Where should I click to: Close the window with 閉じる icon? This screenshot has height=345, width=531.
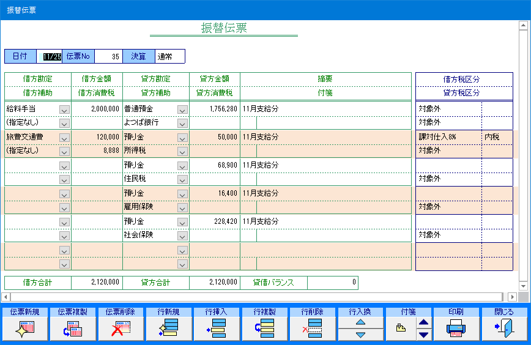pos(504,328)
